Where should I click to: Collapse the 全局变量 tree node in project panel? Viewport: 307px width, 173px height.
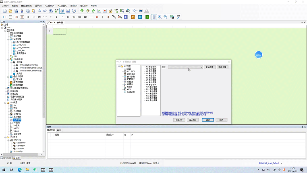[x=8, y=39]
